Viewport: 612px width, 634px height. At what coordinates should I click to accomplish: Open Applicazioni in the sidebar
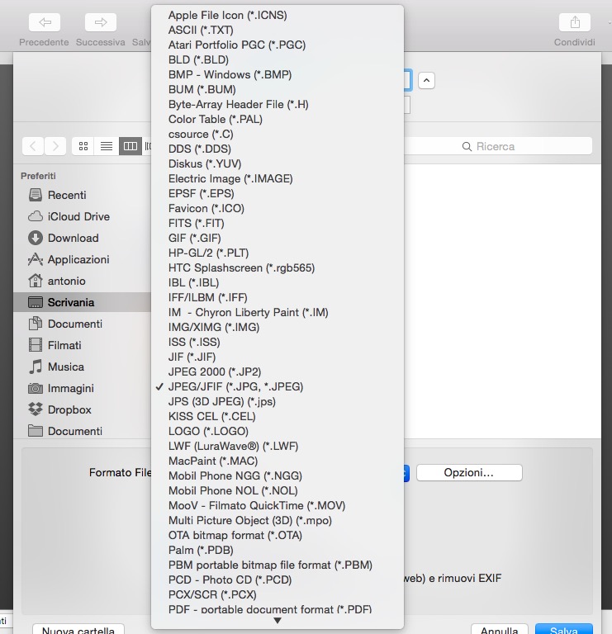coord(82,259)
